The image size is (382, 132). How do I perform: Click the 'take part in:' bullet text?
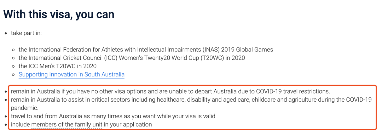tap(26, 33)
